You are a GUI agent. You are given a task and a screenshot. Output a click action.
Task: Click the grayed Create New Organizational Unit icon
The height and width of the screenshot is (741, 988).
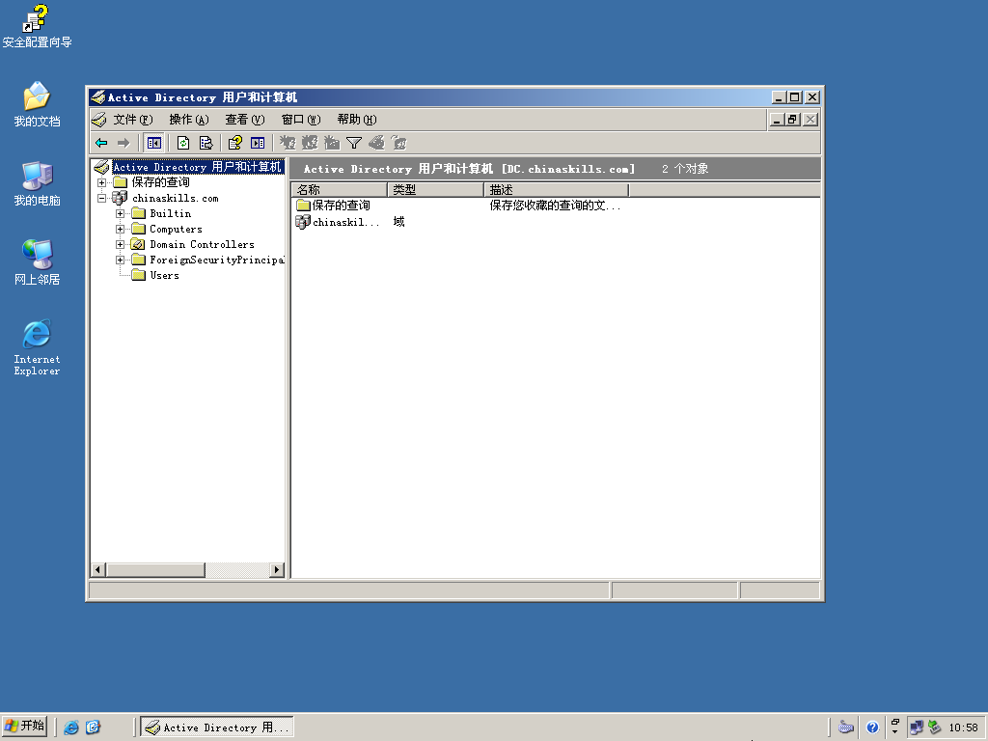pyautogui.click(x=332, y=143)
